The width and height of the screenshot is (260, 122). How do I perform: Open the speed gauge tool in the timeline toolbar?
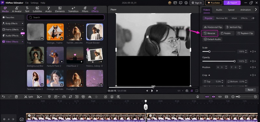[x=64, y=97]
